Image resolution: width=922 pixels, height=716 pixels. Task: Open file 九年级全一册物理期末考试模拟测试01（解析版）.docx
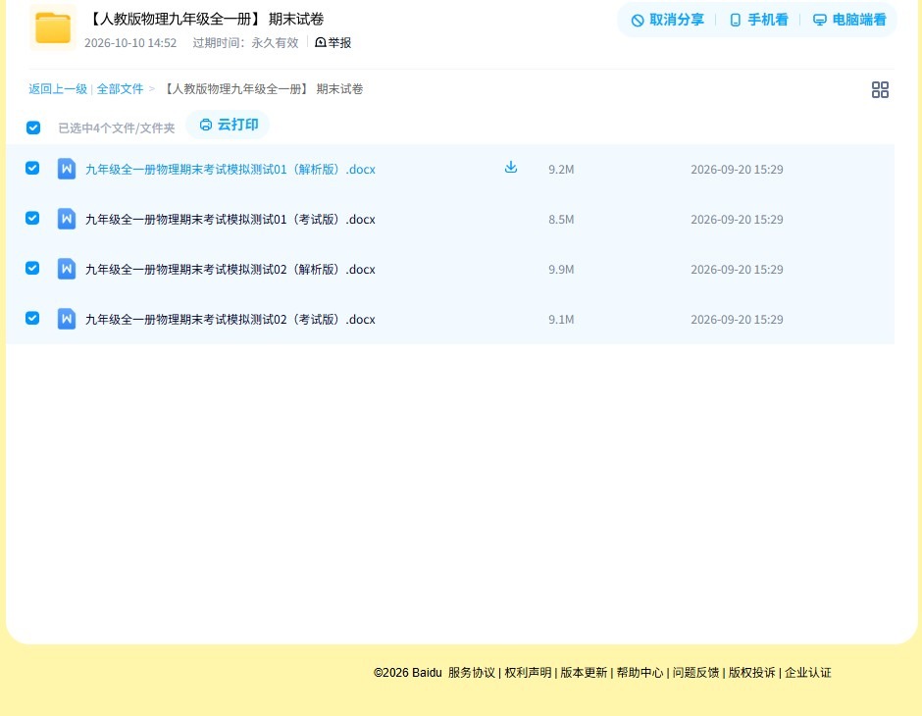coord(230,170)
